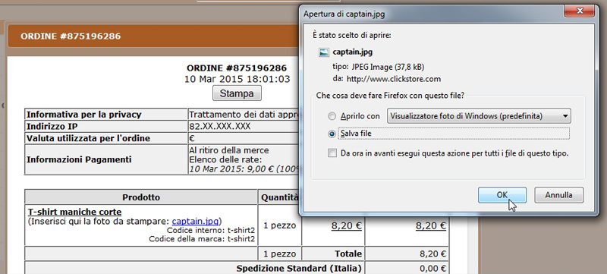Select the Aprirlo con radio option
The image size is (607, 274).
tap(332, 116)
